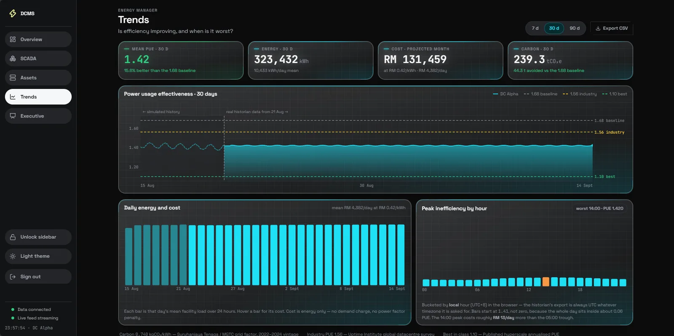Click "mean RM 4,382/day at RM 0.42/kWh" label

click(369, 208)
